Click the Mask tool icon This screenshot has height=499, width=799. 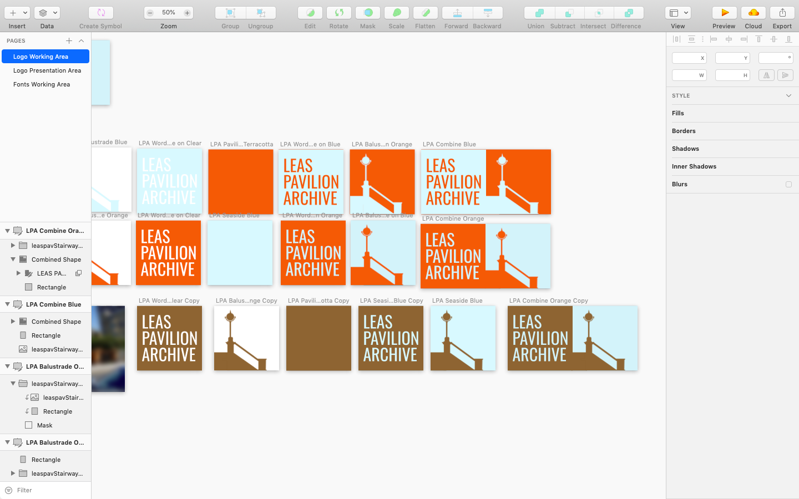[x=368, y=12]
